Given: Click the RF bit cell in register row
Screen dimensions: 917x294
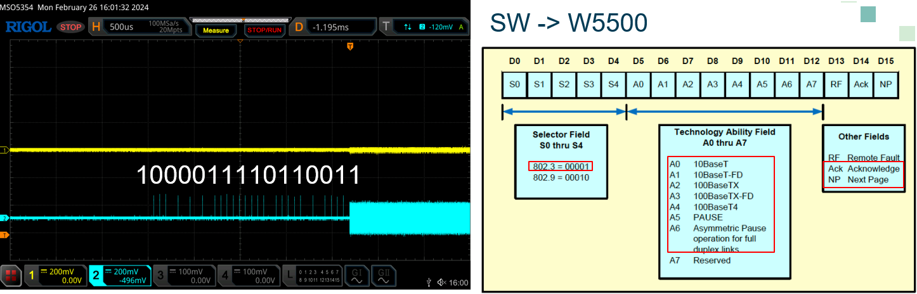Looking at the screenshot, I should tap(836, 85).
